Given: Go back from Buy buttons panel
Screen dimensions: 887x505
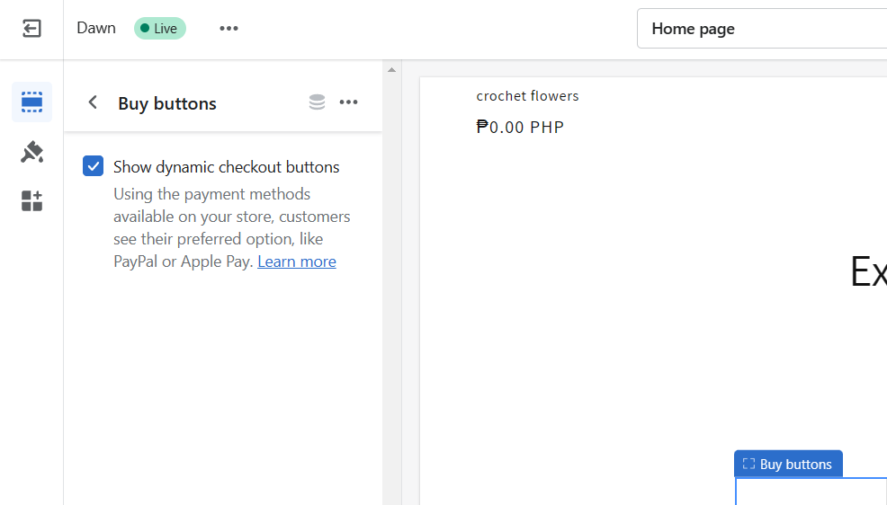Looking at the screenshot, I should coord(93,102).
